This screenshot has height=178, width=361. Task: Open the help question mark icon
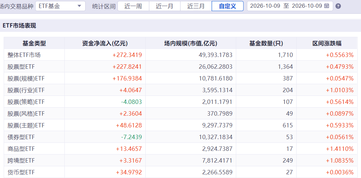click(338, 6)
